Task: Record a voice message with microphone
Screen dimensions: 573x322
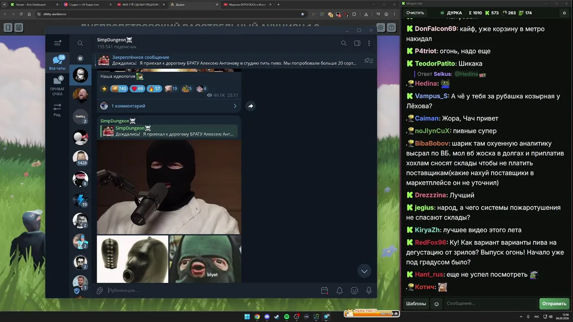Action: (x=369, y=291)
